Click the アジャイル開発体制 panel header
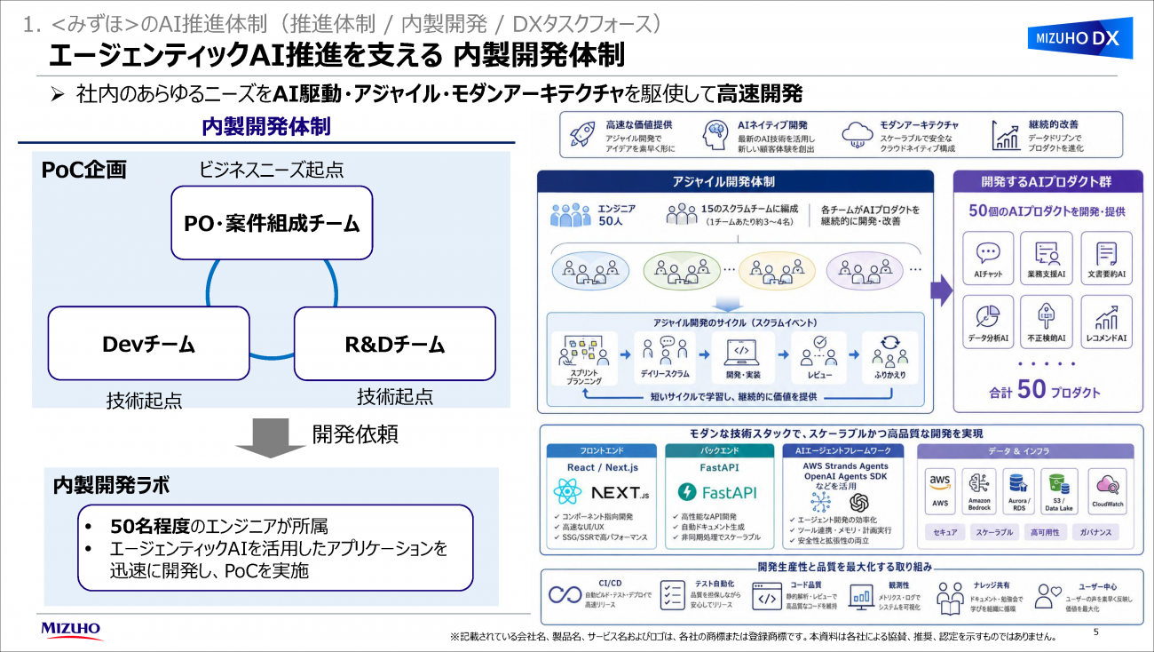The image size is (1154, 652). pos(735,181)
